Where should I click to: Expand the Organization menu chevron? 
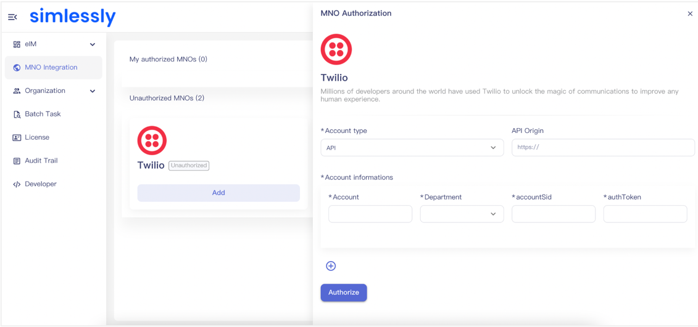pyautogui.click(x=93, y=91)
